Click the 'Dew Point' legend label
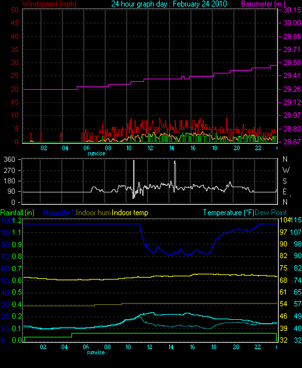 point(271,213)
